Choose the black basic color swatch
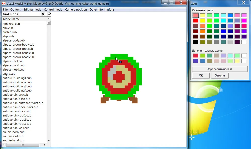The width and height of the screenshot is (251, 149). click(196, 42)
